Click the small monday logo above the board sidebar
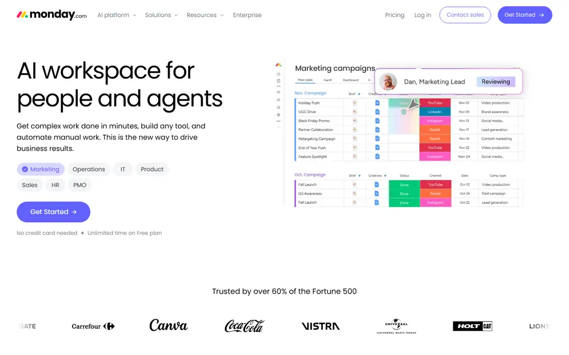 278,65
